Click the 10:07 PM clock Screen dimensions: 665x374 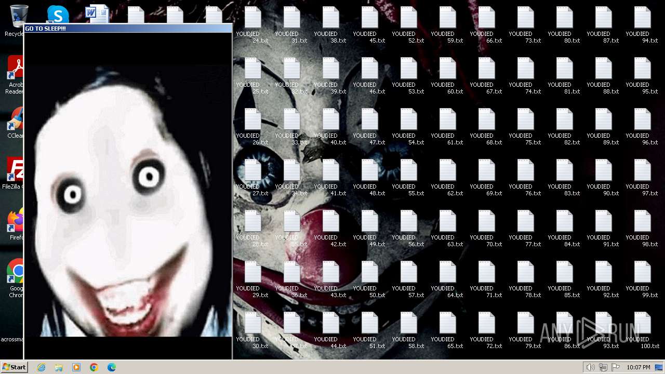click(x=638, y=367)
